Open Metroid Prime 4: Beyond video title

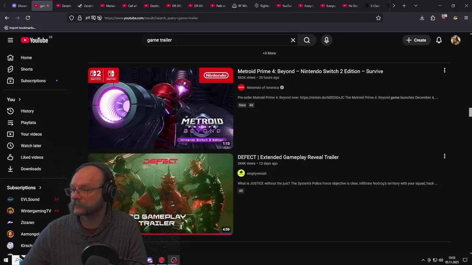310,71
